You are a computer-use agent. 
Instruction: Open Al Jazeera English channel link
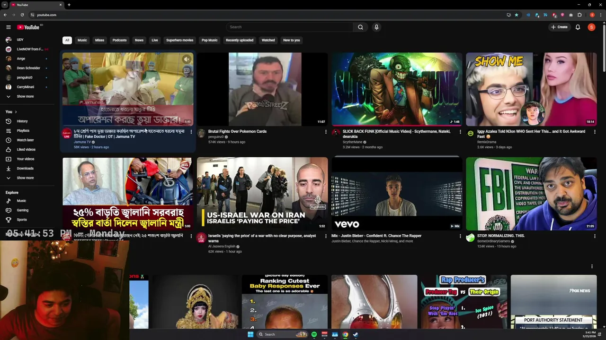[x=222, y=246]
